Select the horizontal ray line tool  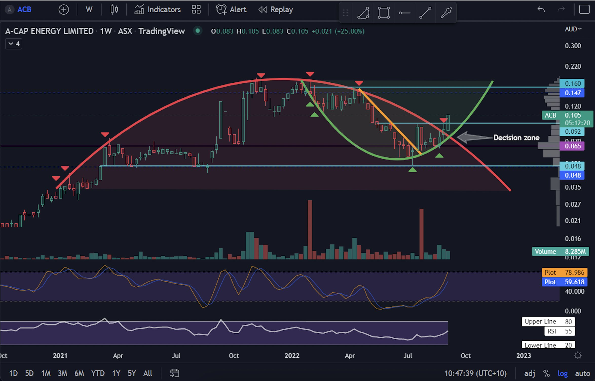(404, 13)
